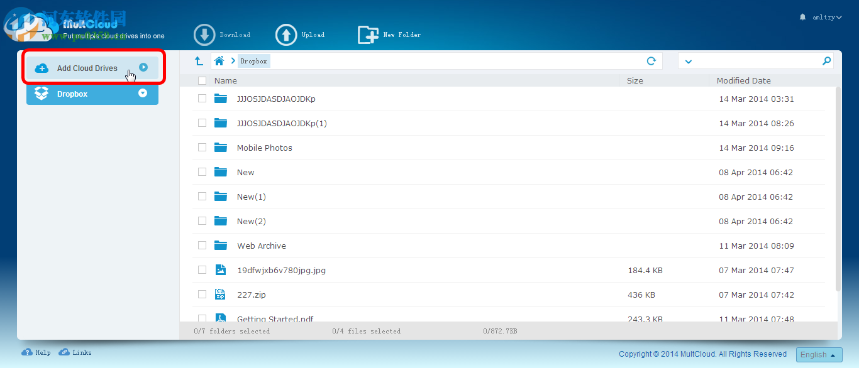The width and height of the screenshot is (859, 368).
Task: Open the 19dfwjxb6v780jpg.jpg file
Action: point(281,269)
